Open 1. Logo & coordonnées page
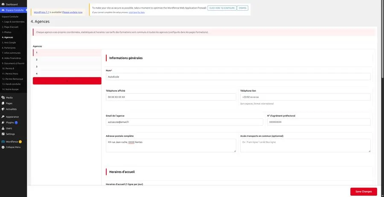The height and width of the screenshot is (197, 384). point(13,22)
